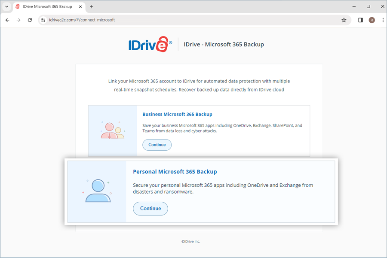
Task: Select the IDrive Microsoft 365 Backup tab
Action: tap(49, 6)
